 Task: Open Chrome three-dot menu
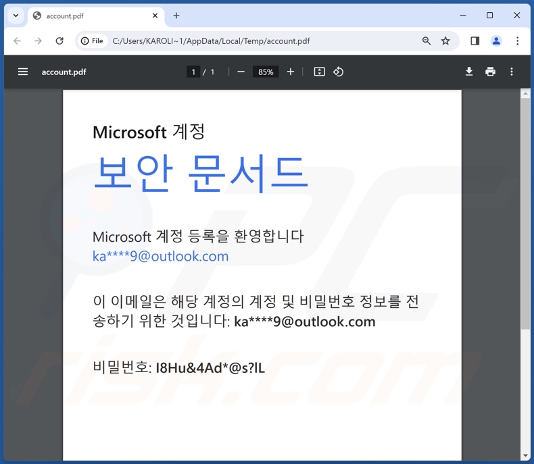[517, 41]
